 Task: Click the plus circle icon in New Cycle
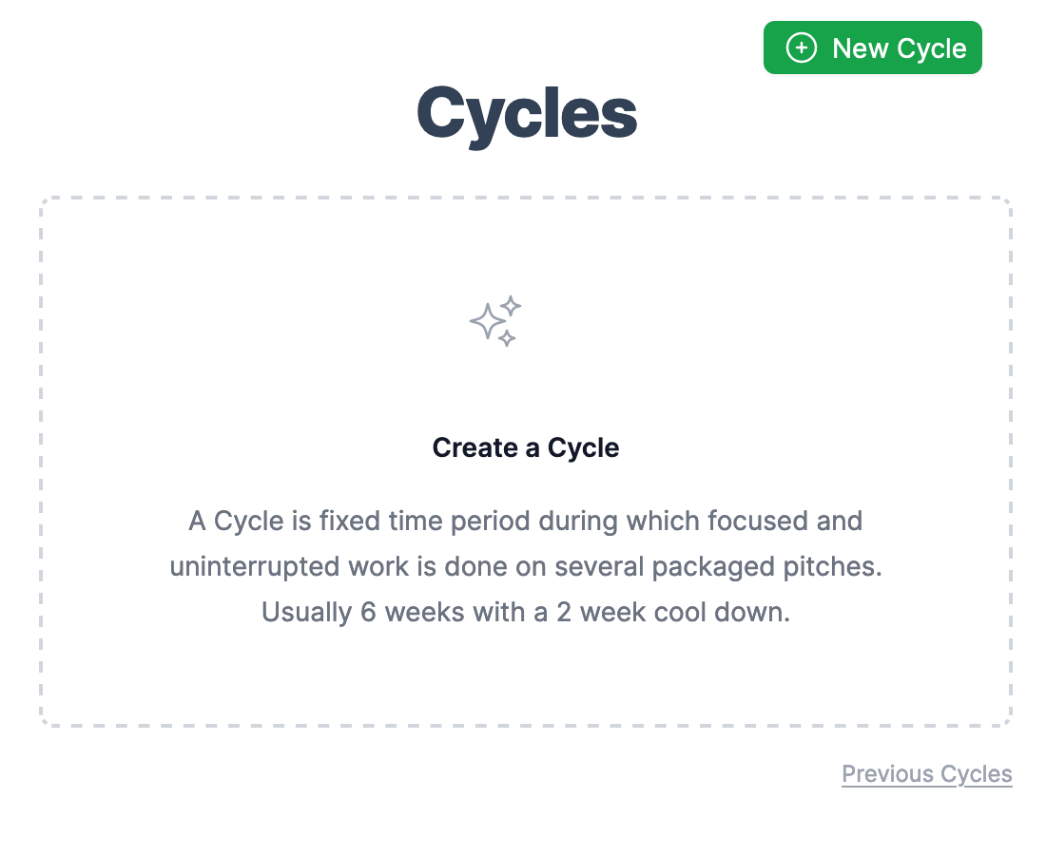click(x=802, y=48)
